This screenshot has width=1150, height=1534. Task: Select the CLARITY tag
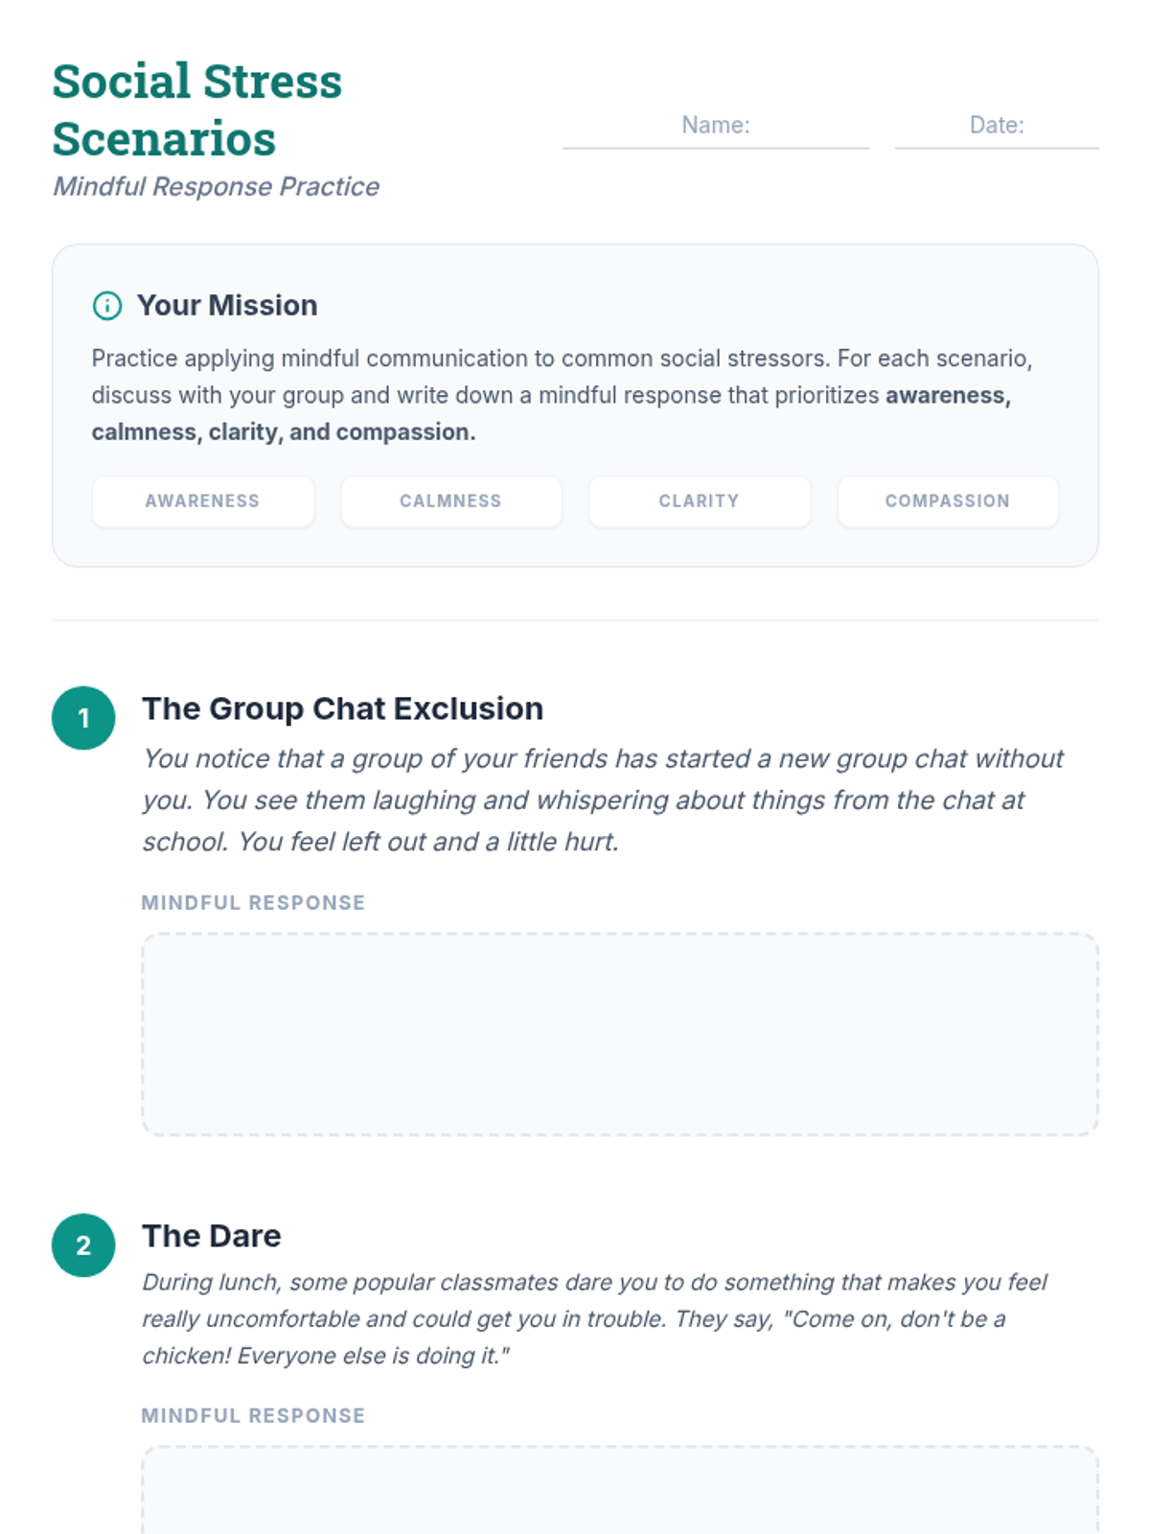(x=699, y=501)
